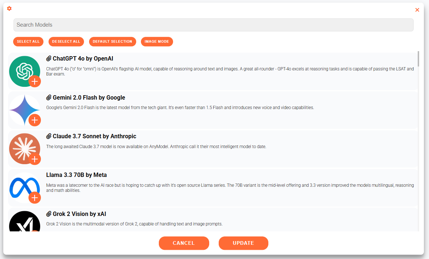Select the ChatGPT 4o by OpenAI title
This screenshot has width=429, height=259.
coord(83,58)
